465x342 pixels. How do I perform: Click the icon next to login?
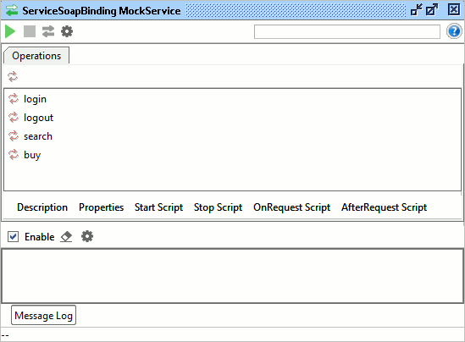pyautogui.click(x=14, y=99)
